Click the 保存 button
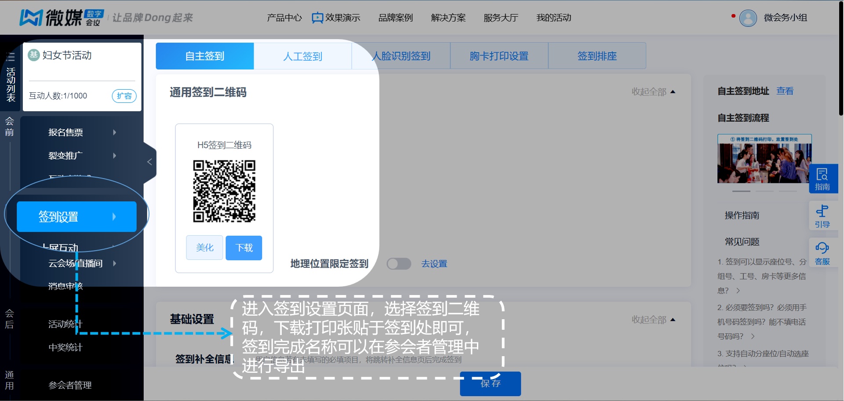Screen dimensions: 844x401 491,383
